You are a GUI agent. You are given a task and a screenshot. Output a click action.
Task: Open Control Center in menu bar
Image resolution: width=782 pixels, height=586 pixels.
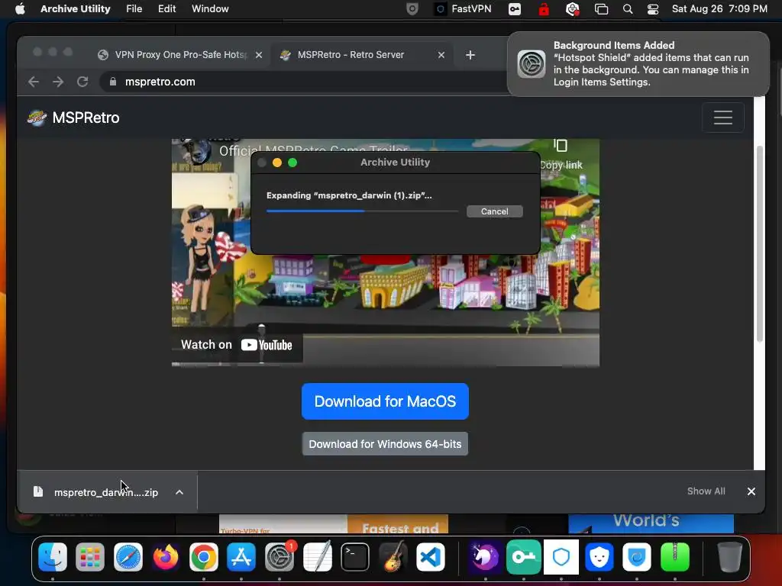click(653, 9)
